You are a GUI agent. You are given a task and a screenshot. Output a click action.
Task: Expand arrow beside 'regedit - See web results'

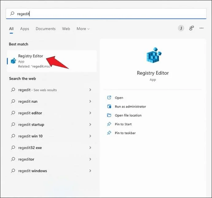pyautogui.click(x=90, y=90)
